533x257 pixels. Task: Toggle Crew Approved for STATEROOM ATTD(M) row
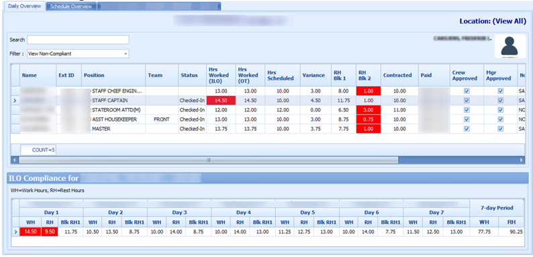(x=467, y=110)
